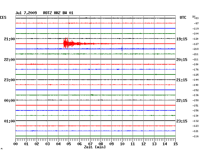Viewport: 200px width, 152px height.
Task: Select the DC offset value -158
Action: tap(195, 101)
